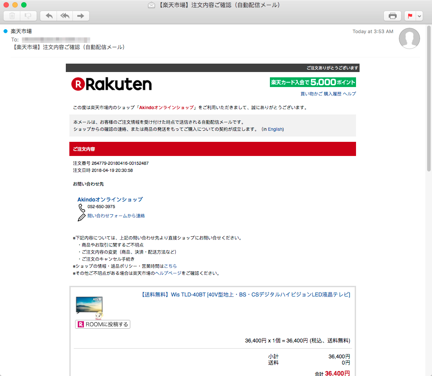Click the phone number 052-650-3975
This screenshot has height=376, width=432.
pyautogui.click(x=102, y=206)
